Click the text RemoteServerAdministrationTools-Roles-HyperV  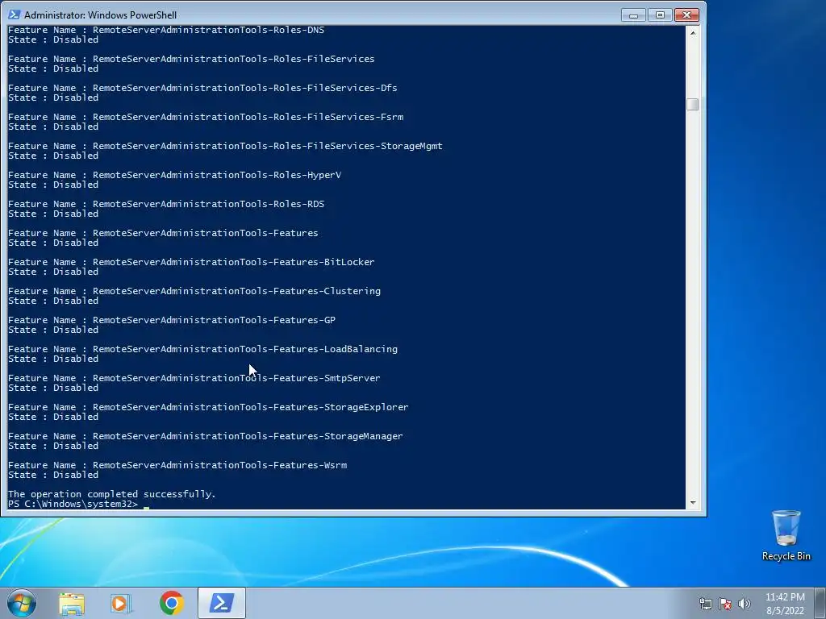pos(217,175)
